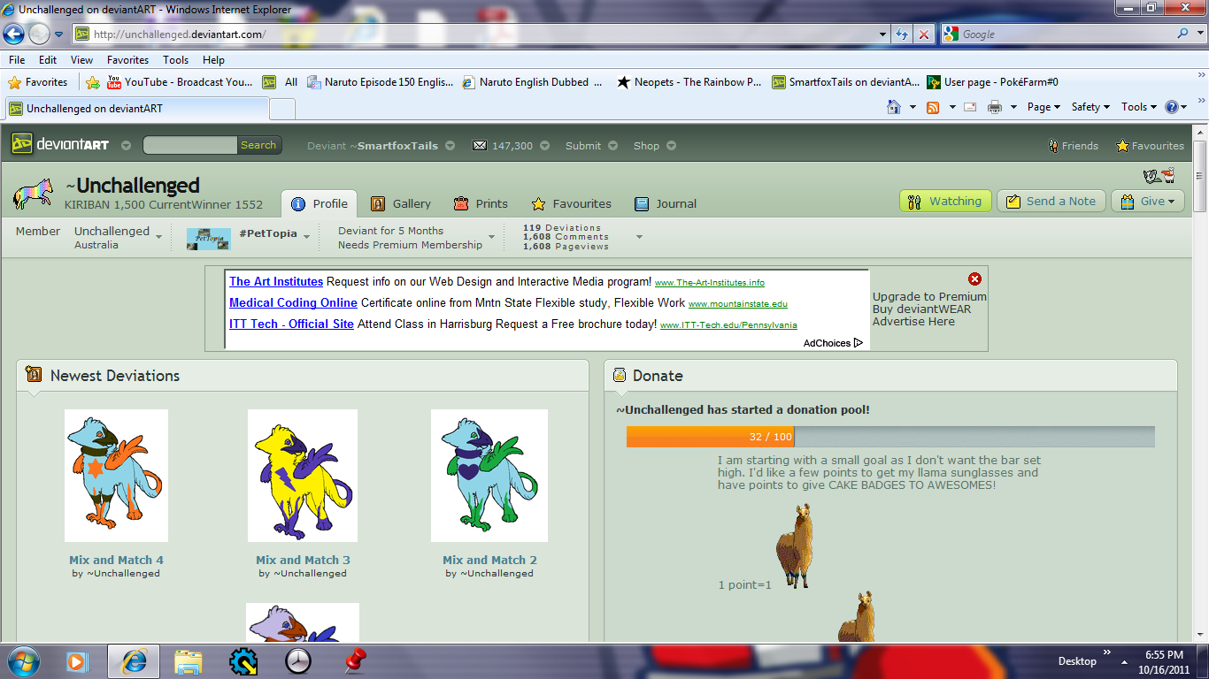Expand the Submit dropdown arrow
This screenshot has width=1209, height=679.
click(612, 146)
